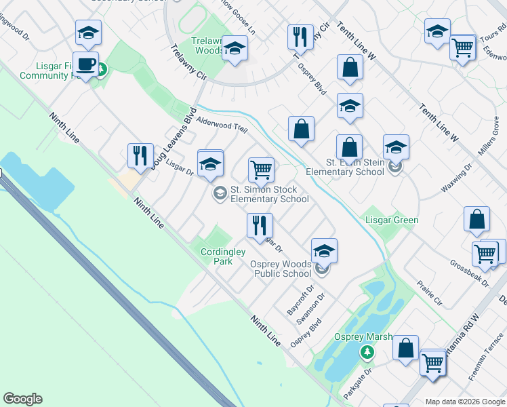Screen dimensions: 507x407
Task: Open school marker beside Trelawny Woods label
Action: pyautogui.click(x=235, y=49)
